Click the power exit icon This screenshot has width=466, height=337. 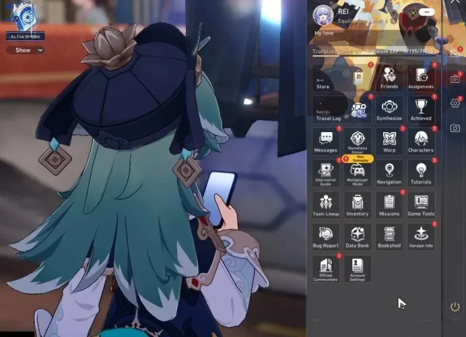455,307
